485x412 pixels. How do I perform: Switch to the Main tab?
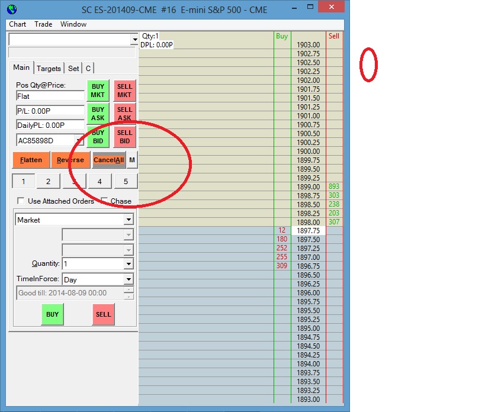(21, 67)
